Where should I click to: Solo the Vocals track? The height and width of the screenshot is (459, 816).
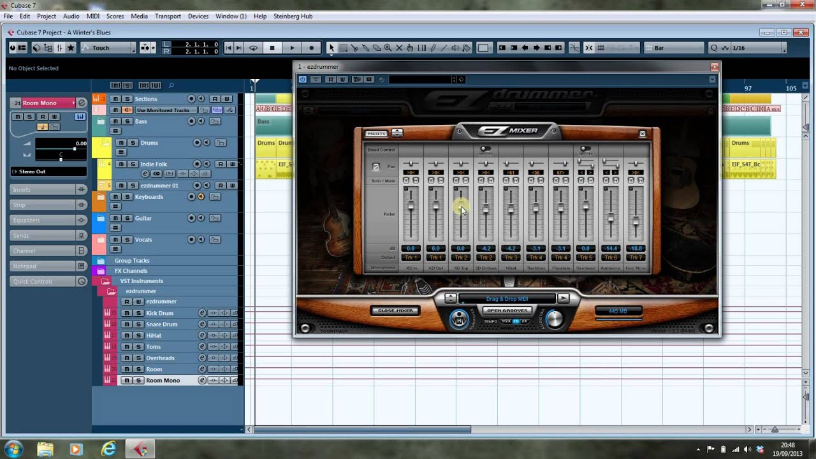click(127, 240)
